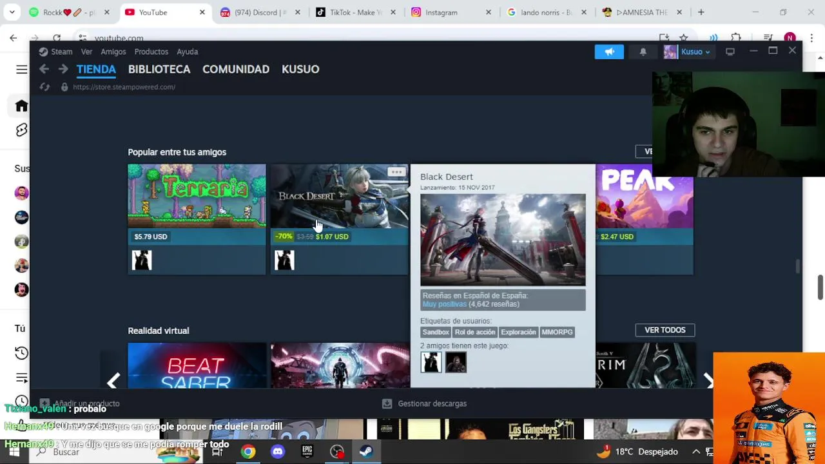Click the Muy positivas reviews text
The image size is (825, 464).
tap(444, 304)
